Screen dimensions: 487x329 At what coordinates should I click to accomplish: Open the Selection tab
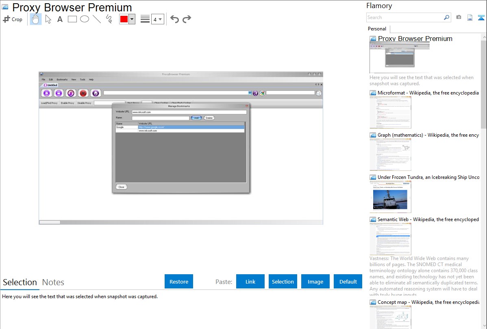(20, 282)
